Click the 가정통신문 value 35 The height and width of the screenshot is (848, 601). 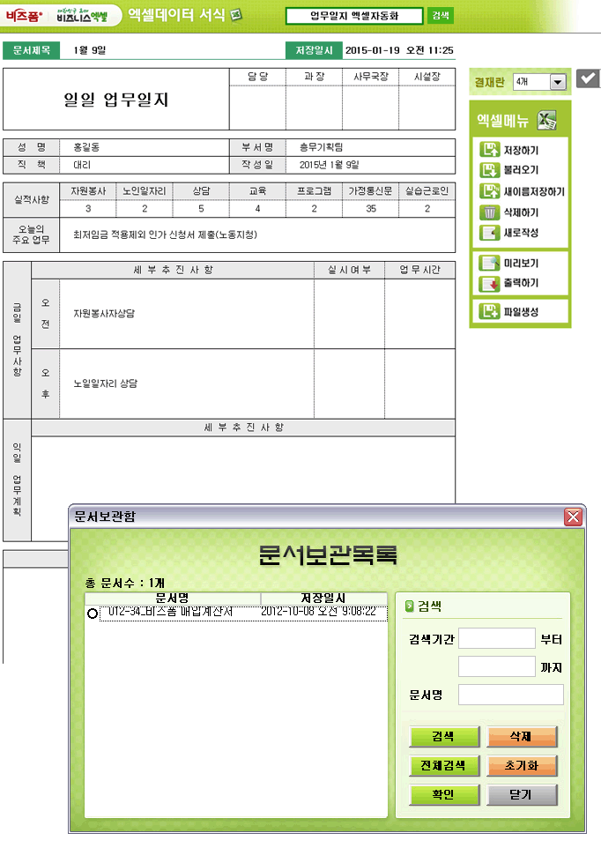[371, 208]
